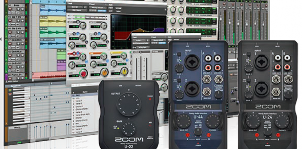Click the balance knob on U-24
This screenshot has width=302, height=149.
(x=288, y=95)
